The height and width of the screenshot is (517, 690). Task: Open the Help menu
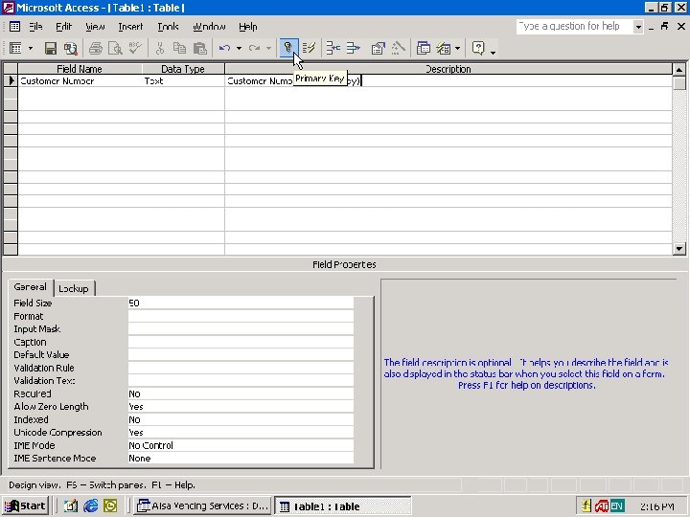point(248,27)
